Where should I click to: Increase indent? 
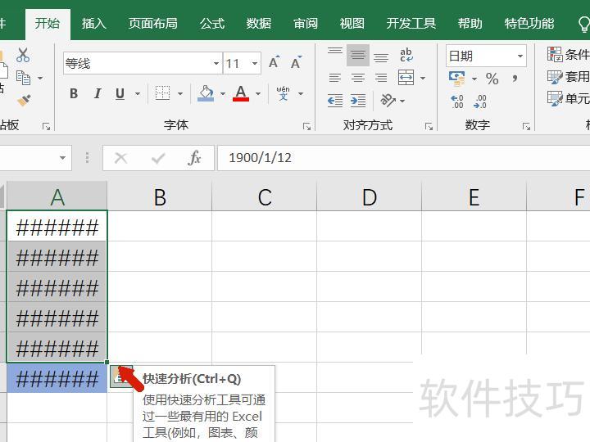point(358,101)
